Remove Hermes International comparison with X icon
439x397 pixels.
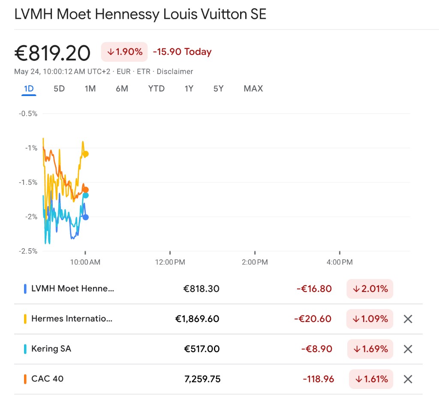(x=408, y=319)
